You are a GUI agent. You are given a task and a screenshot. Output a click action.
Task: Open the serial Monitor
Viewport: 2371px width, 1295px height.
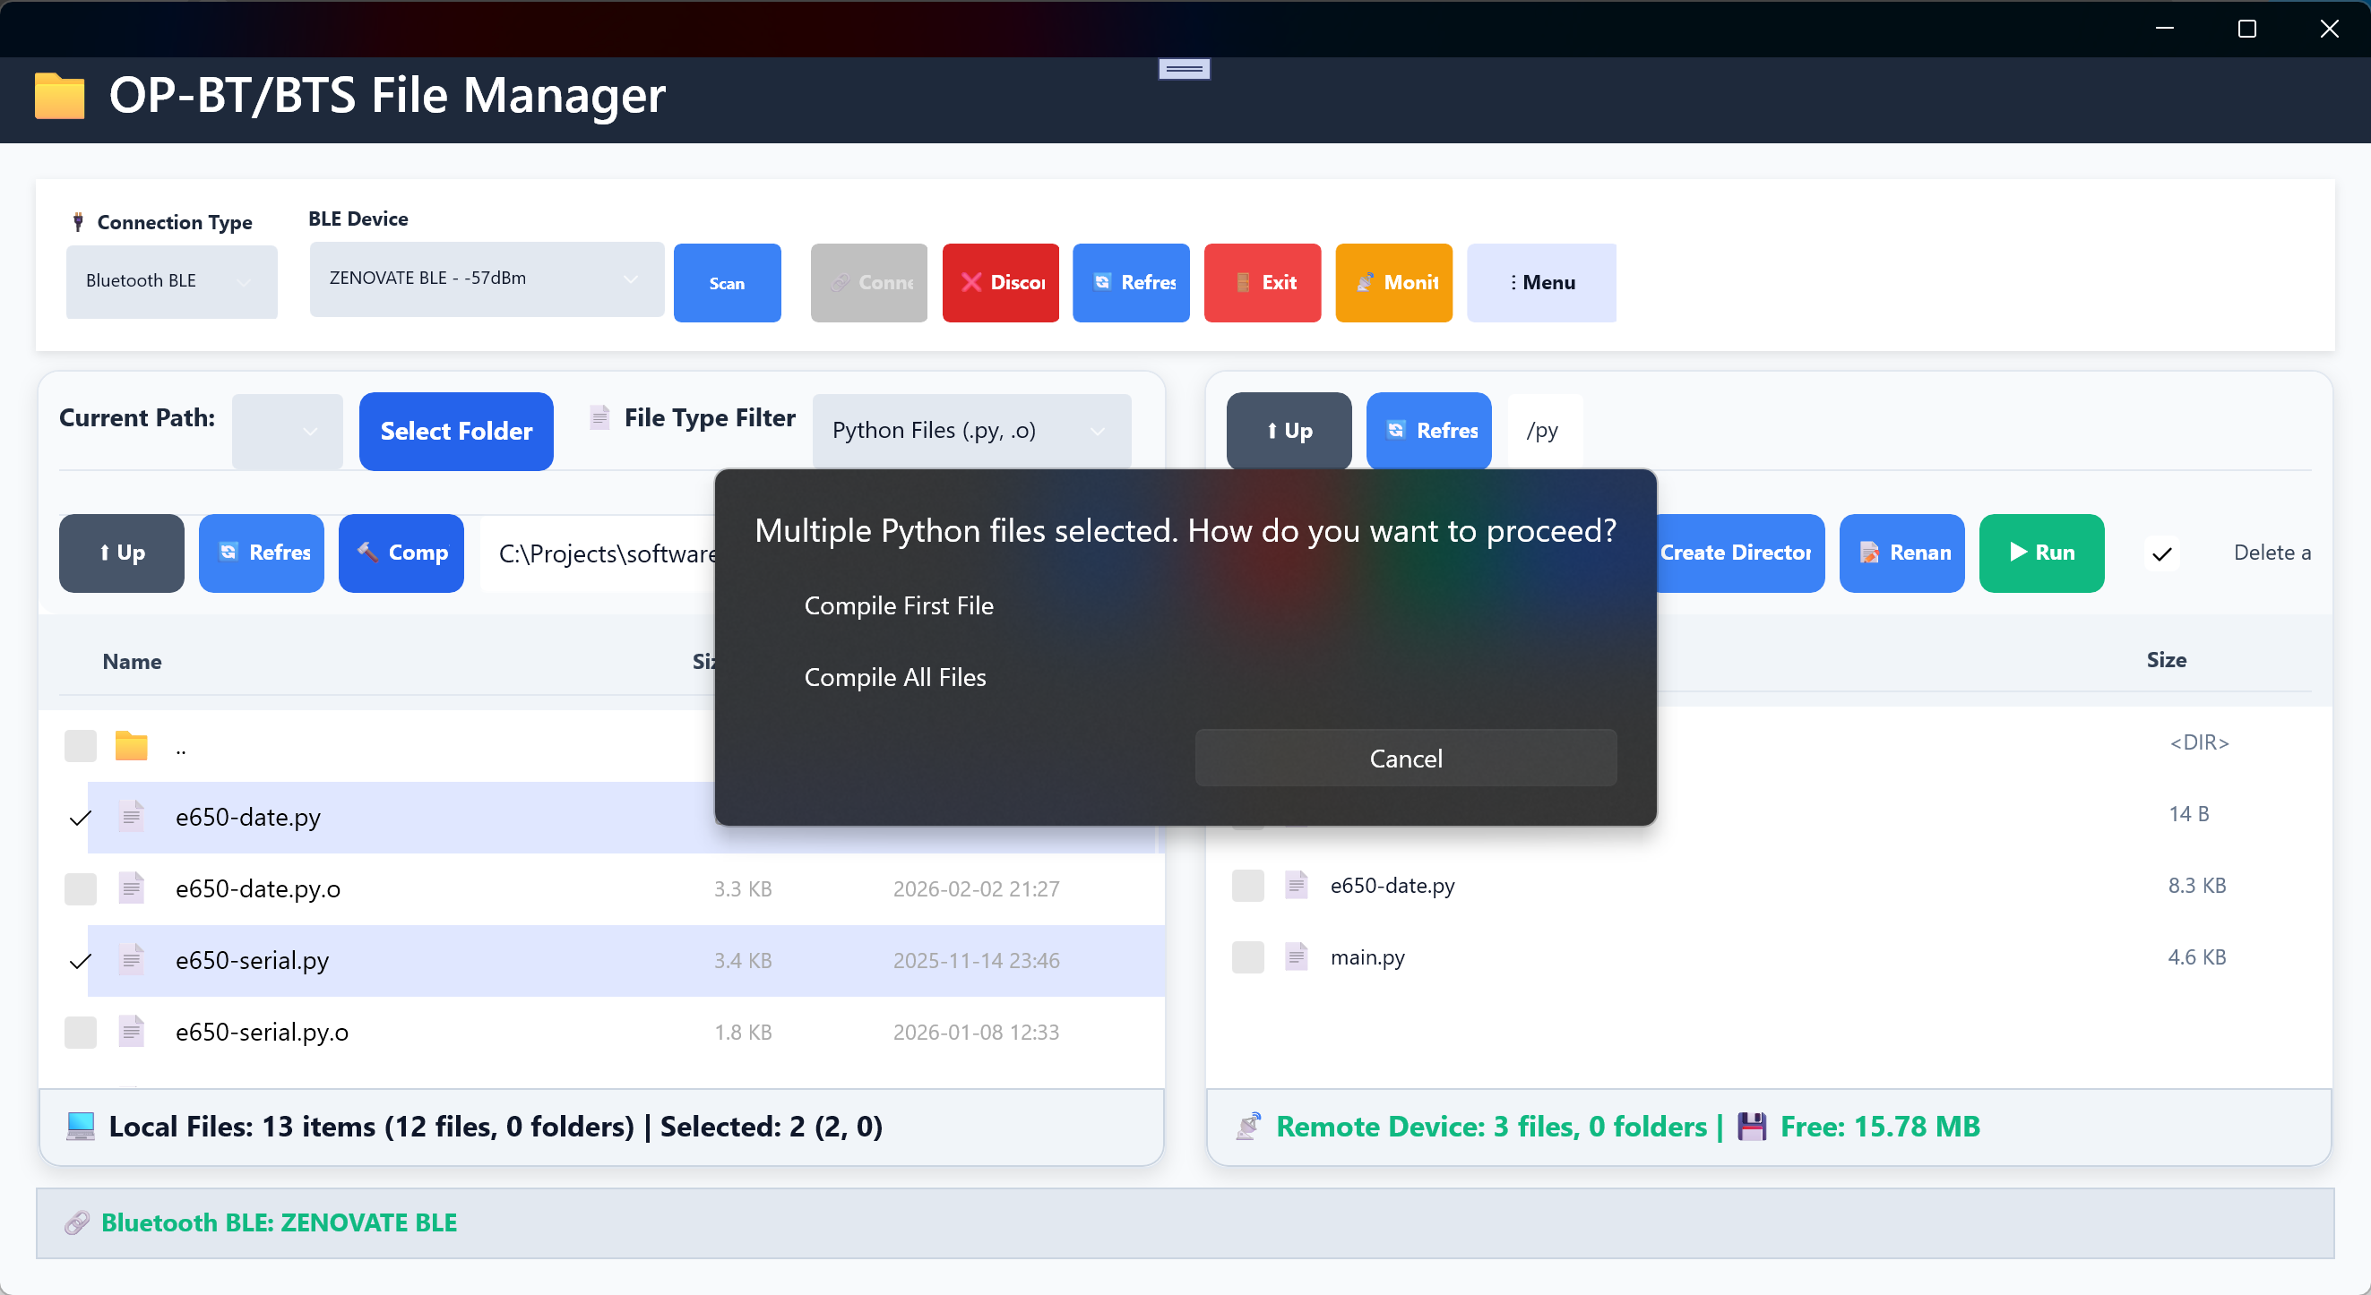tap(1393, 282)
